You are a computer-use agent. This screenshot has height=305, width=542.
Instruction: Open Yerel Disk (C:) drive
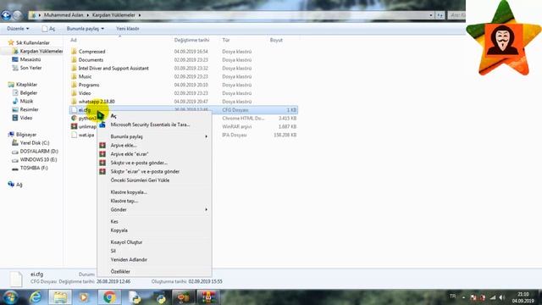tap(35, 143)
